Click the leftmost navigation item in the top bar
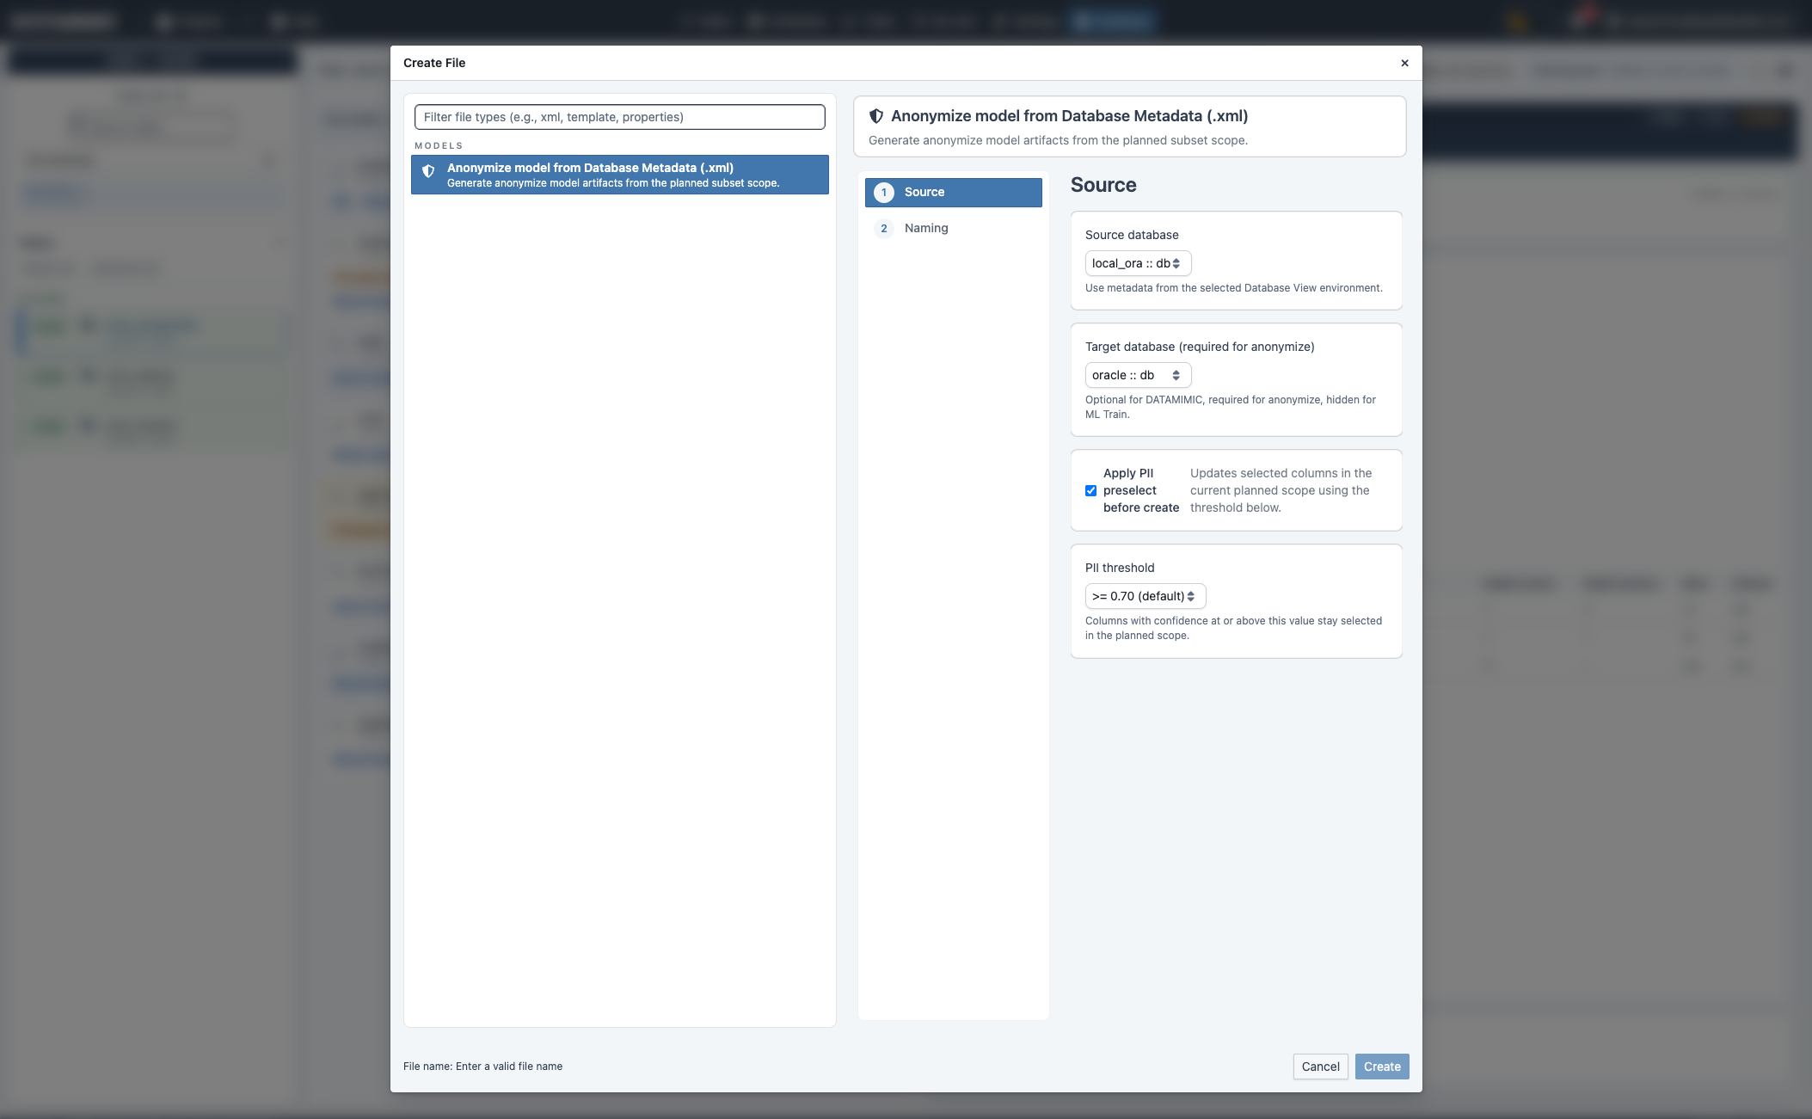The width and height of the screenshot is (1812, 1119). (188, 21)
